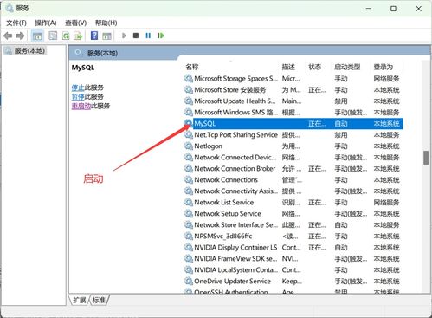Image resolution: width=432 pixels, height=318 pixels.
Task: Open the 查看(V) menu
Action: pyautogui.click(x=75, y=23)
